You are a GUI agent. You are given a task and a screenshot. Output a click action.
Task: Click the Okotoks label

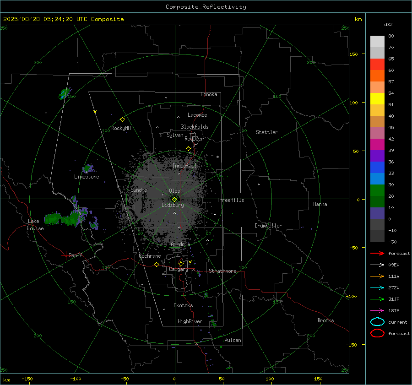point(183,305)
